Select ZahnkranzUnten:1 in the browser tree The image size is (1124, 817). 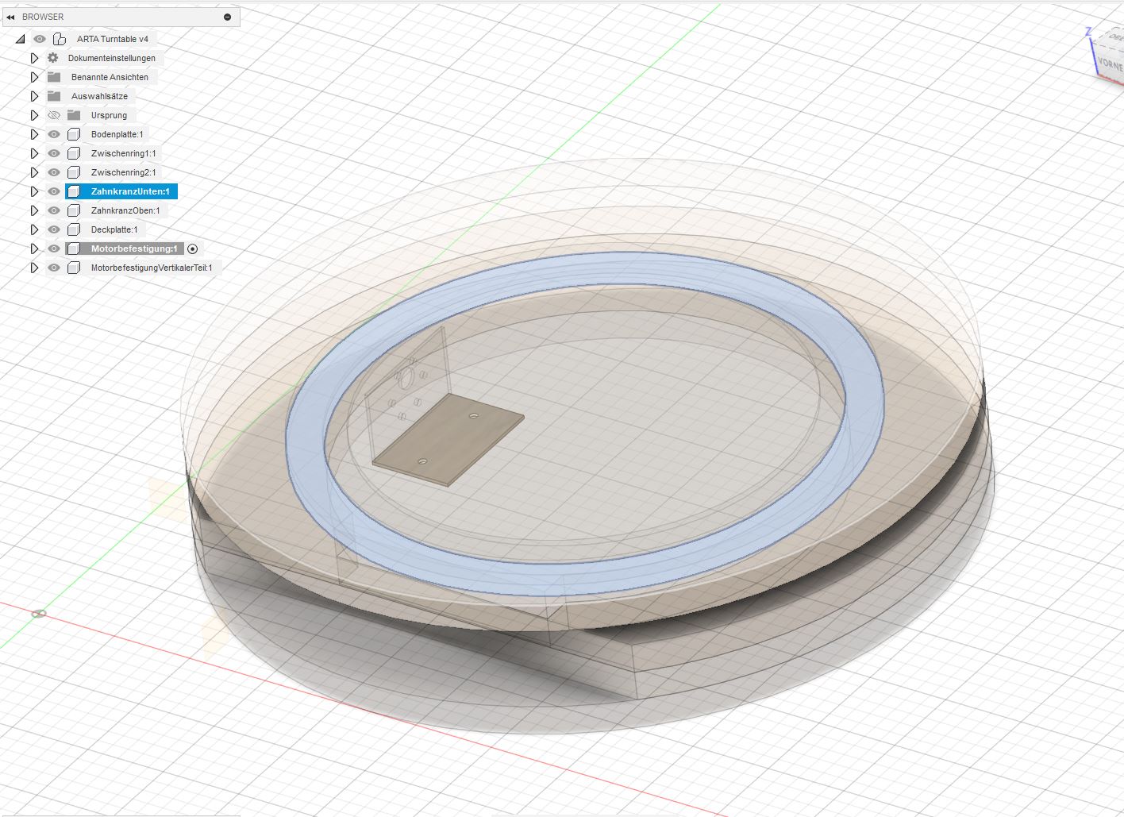point(129,191)
